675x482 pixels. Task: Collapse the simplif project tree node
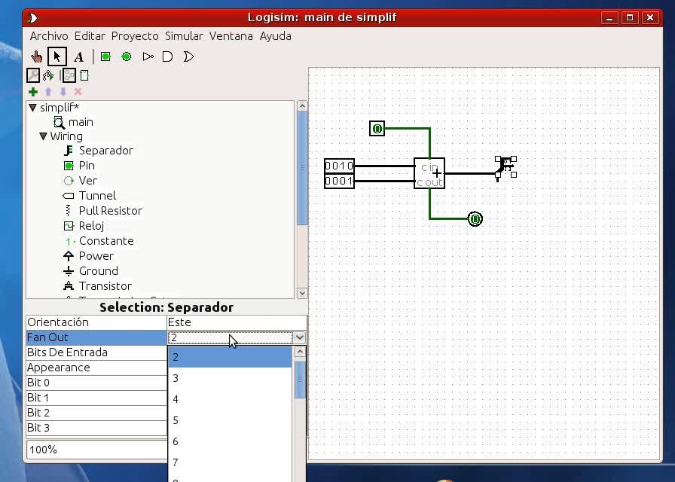pyautogui.click(x=32, y=108)
